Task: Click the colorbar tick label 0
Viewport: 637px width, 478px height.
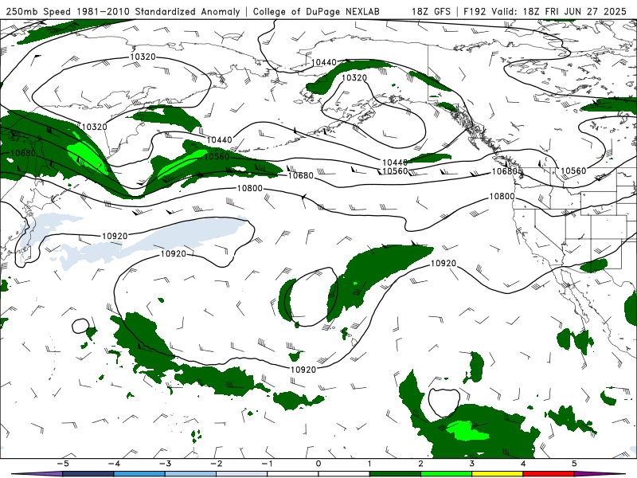Action: coord(318,464)
